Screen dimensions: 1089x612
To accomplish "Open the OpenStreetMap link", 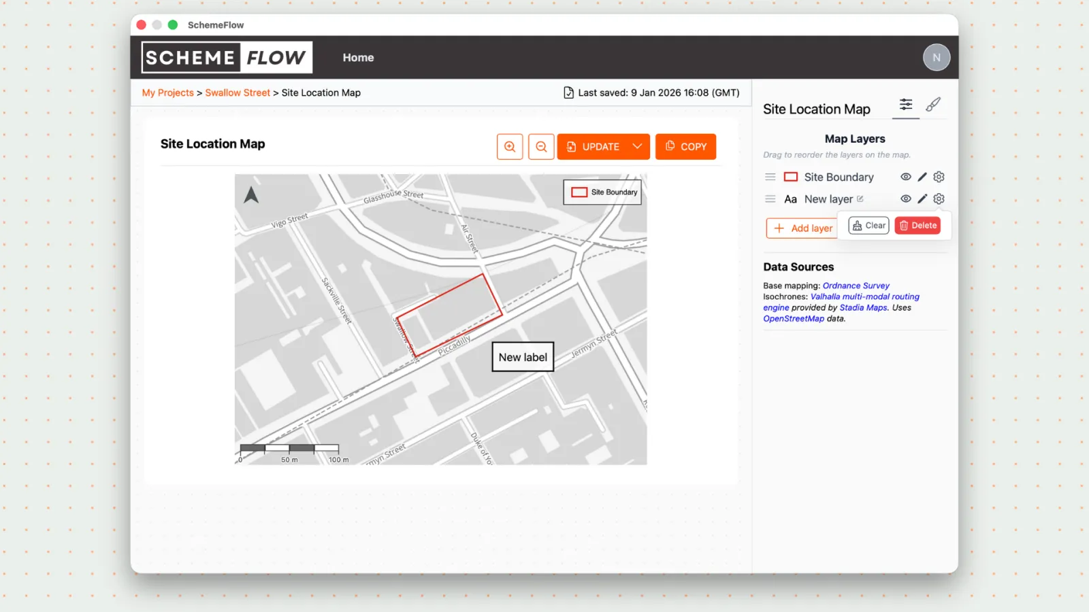I will [794, 318].
